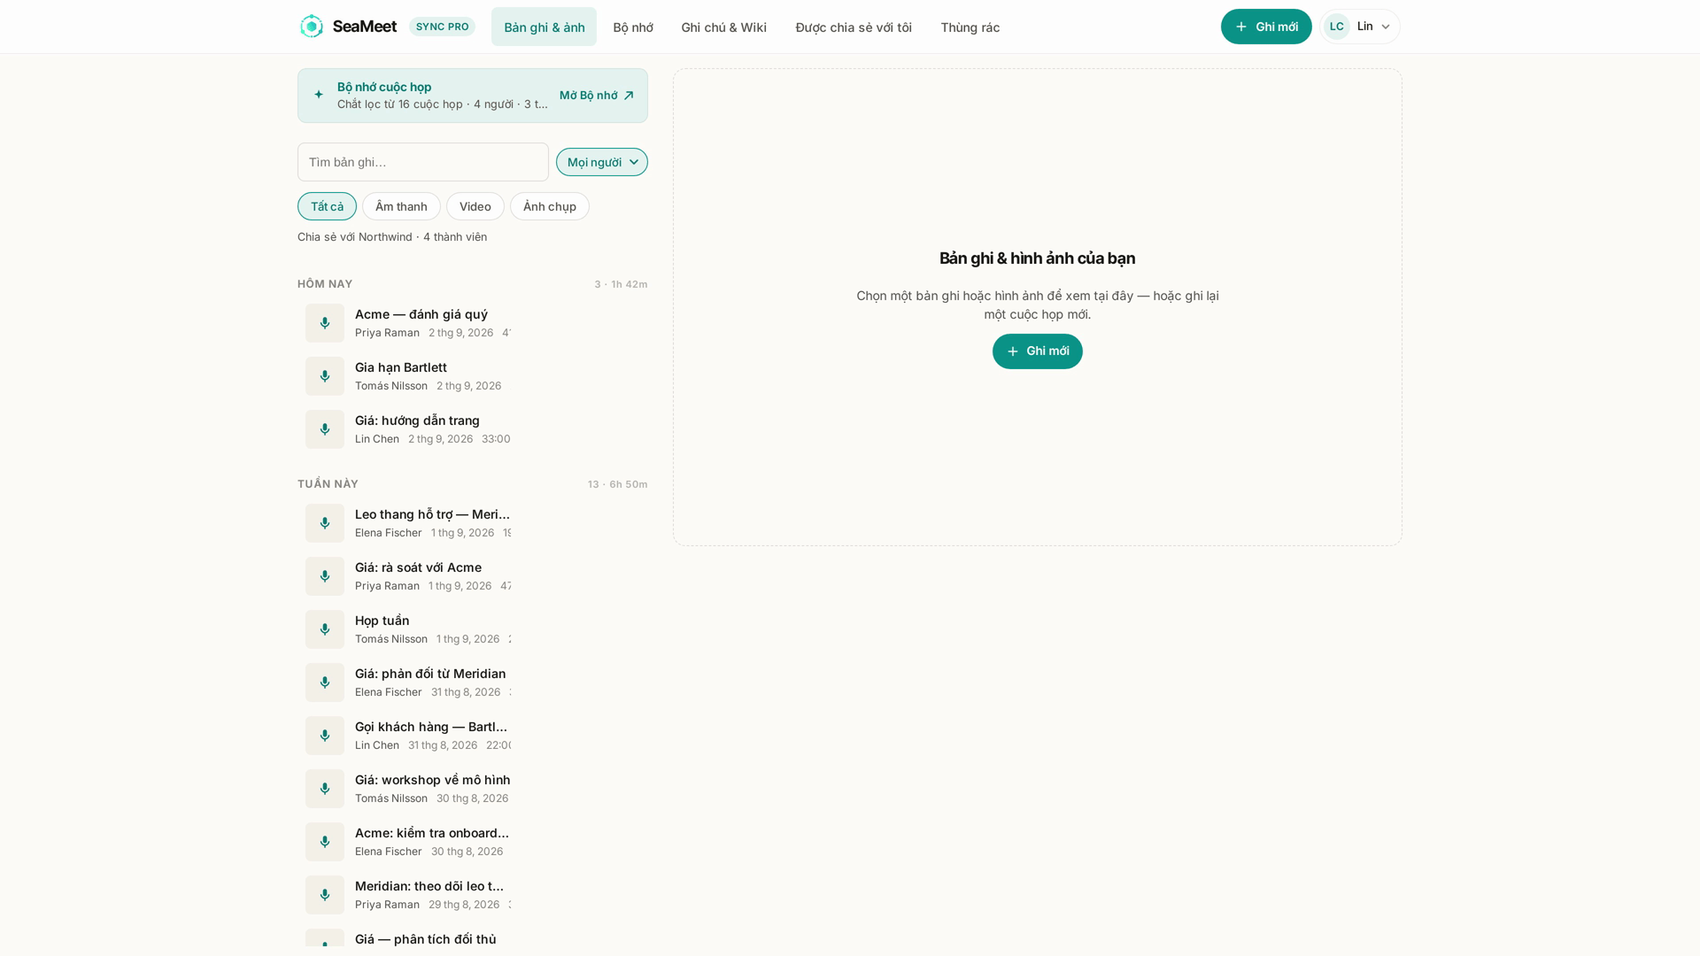This screenshot has height=956, width=1700.
Task: Click microphone icon for Họp tuần recording
Action: click(x=325, y=629)
